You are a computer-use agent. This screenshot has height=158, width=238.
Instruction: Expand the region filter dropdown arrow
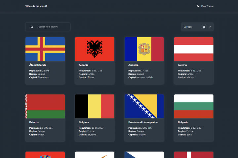210,27
